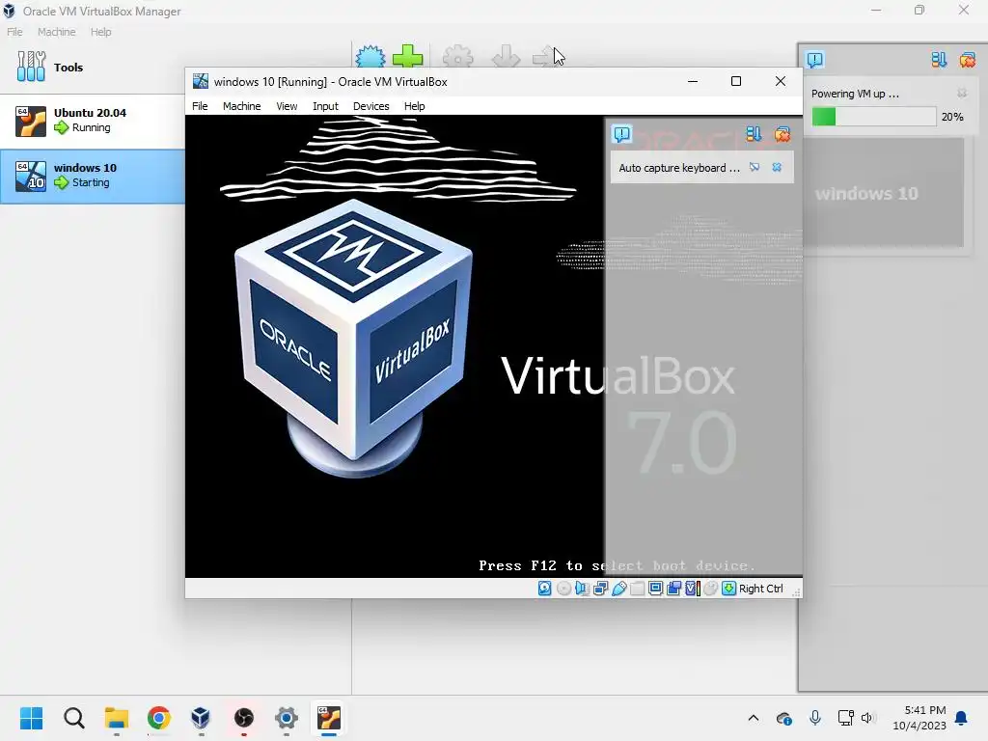The width and height of the screenshot is (988, 741).
Task: Select the Ubuntu 20.04 virtual machine
Action: pyautogui.click(x=92, y=121)
